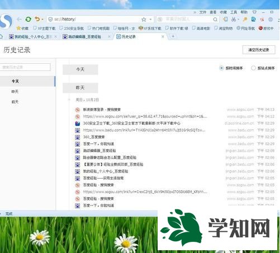Click the skin shirt icon in title bar

coord(254,12)
